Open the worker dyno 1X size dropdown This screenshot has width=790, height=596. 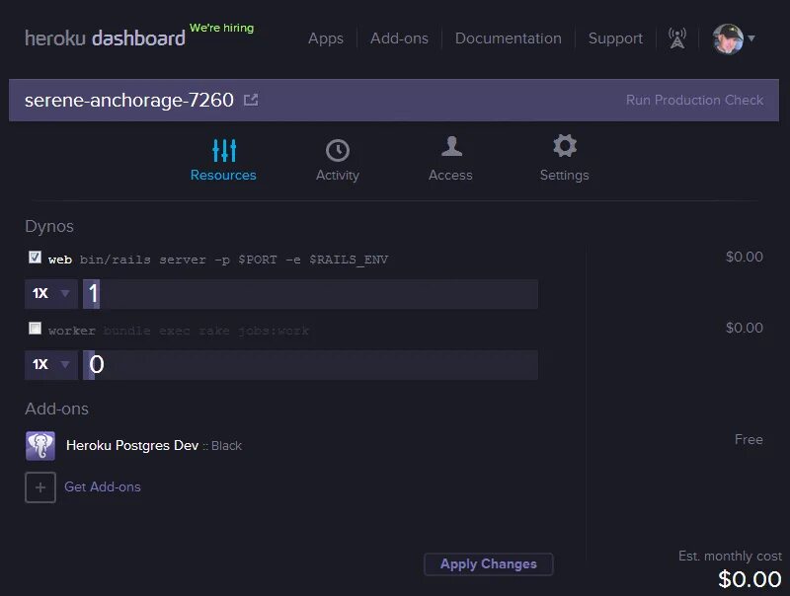point(51,364)
